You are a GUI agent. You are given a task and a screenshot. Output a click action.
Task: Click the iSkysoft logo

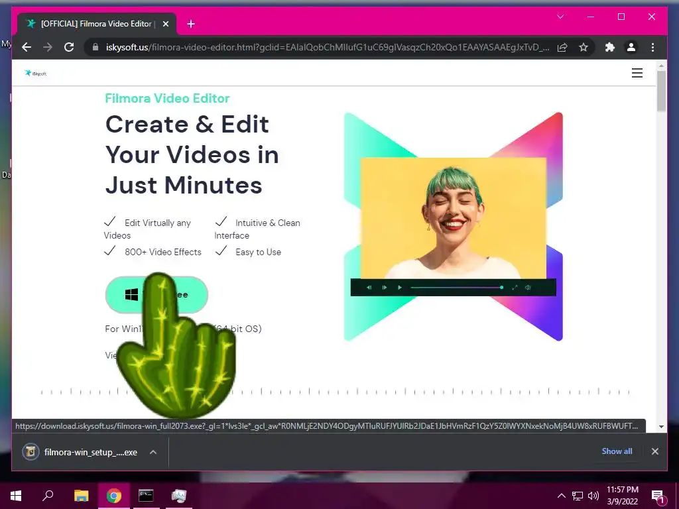pyautogui.click(x=36, y=73)
